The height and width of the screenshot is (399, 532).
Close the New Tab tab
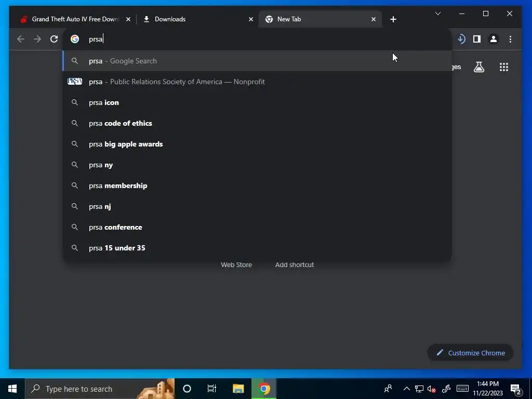coord(374,19)
